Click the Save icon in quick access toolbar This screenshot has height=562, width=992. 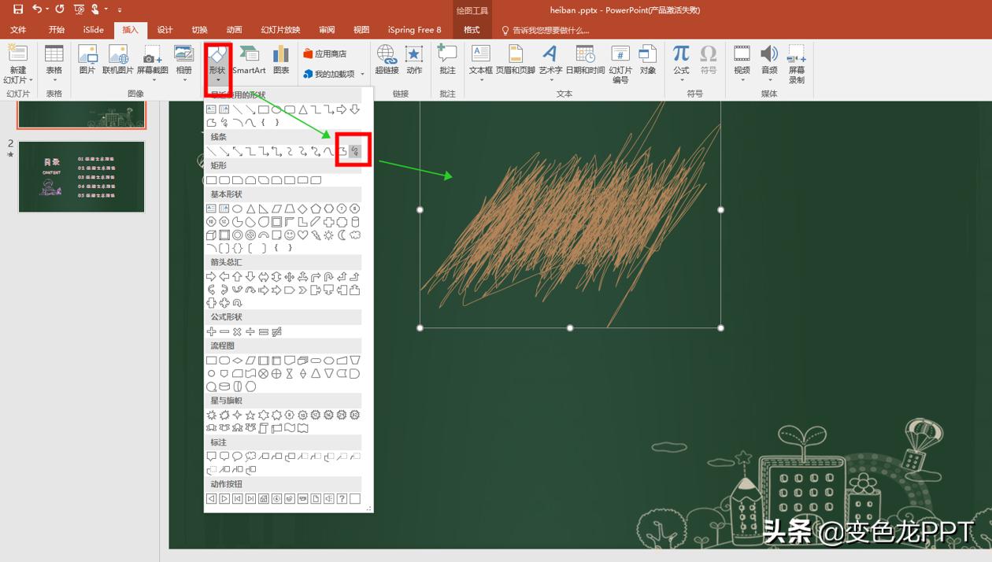click(x=18, y=9)
